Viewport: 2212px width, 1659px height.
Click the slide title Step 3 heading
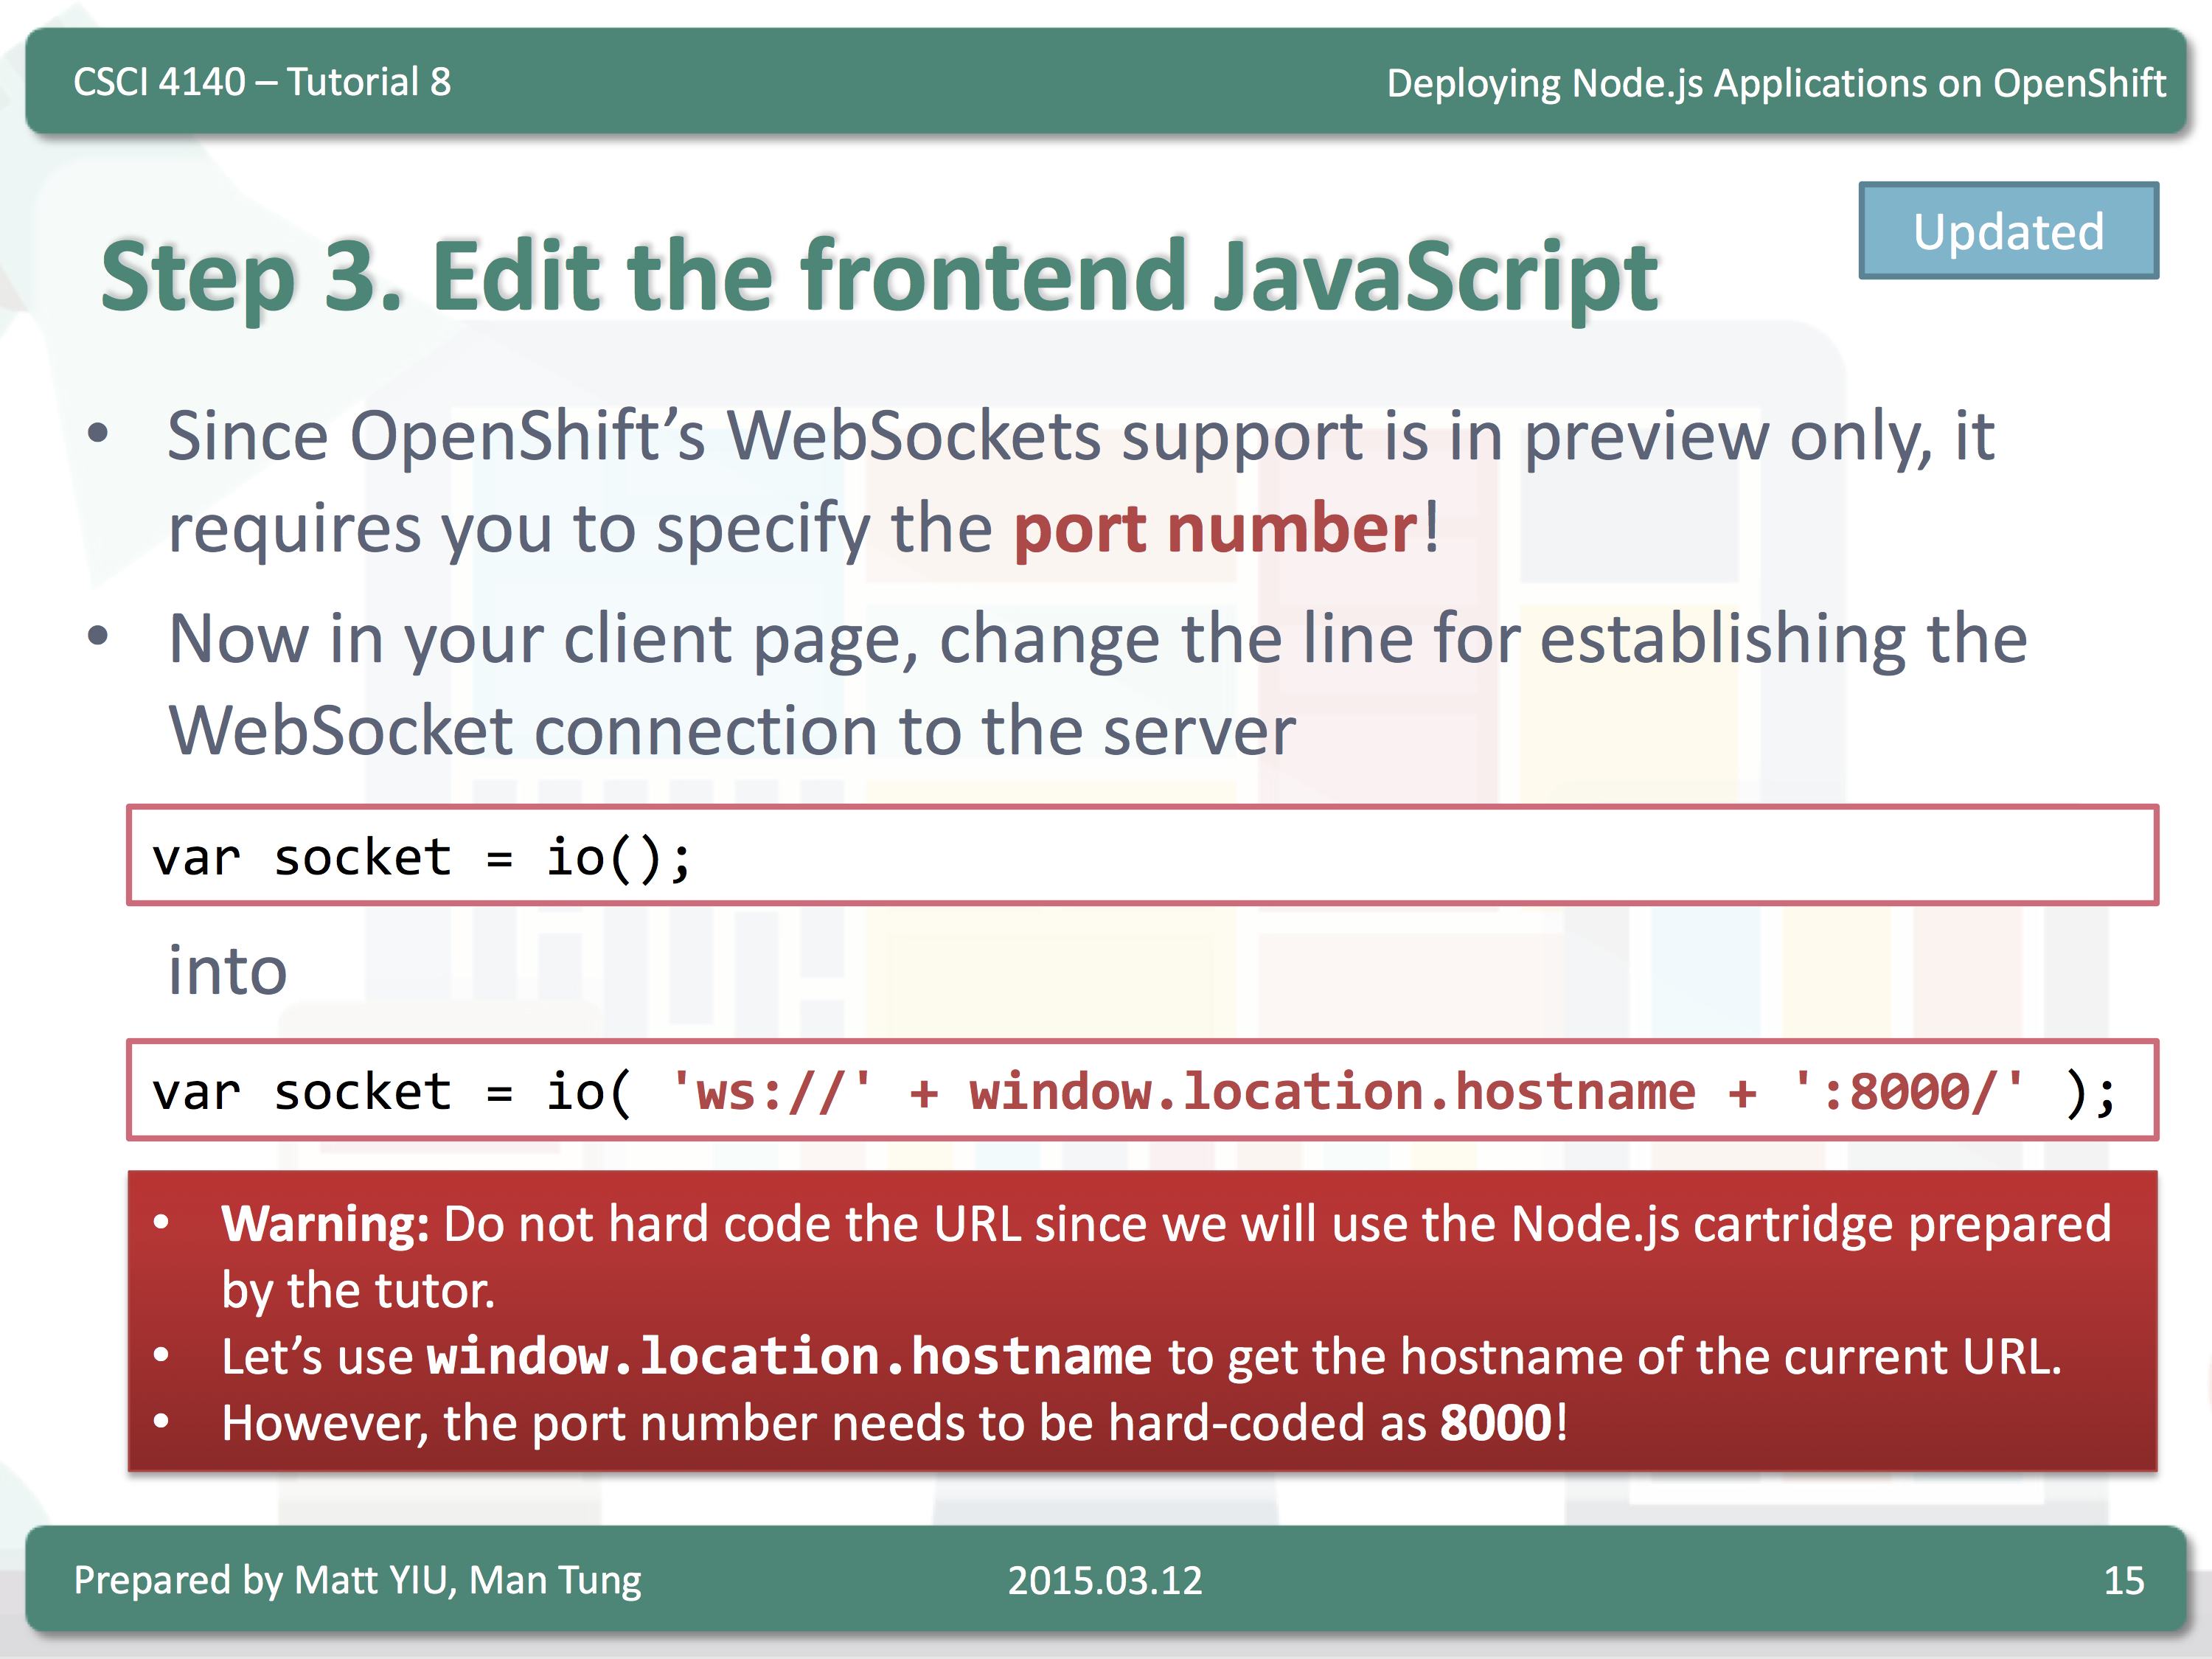[880, 277]
